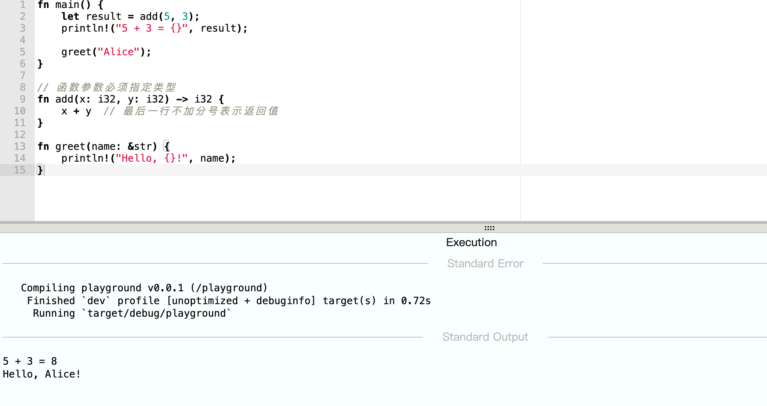Click the pane resize grip handle
The image size is (767, 406).
(489, 228)
